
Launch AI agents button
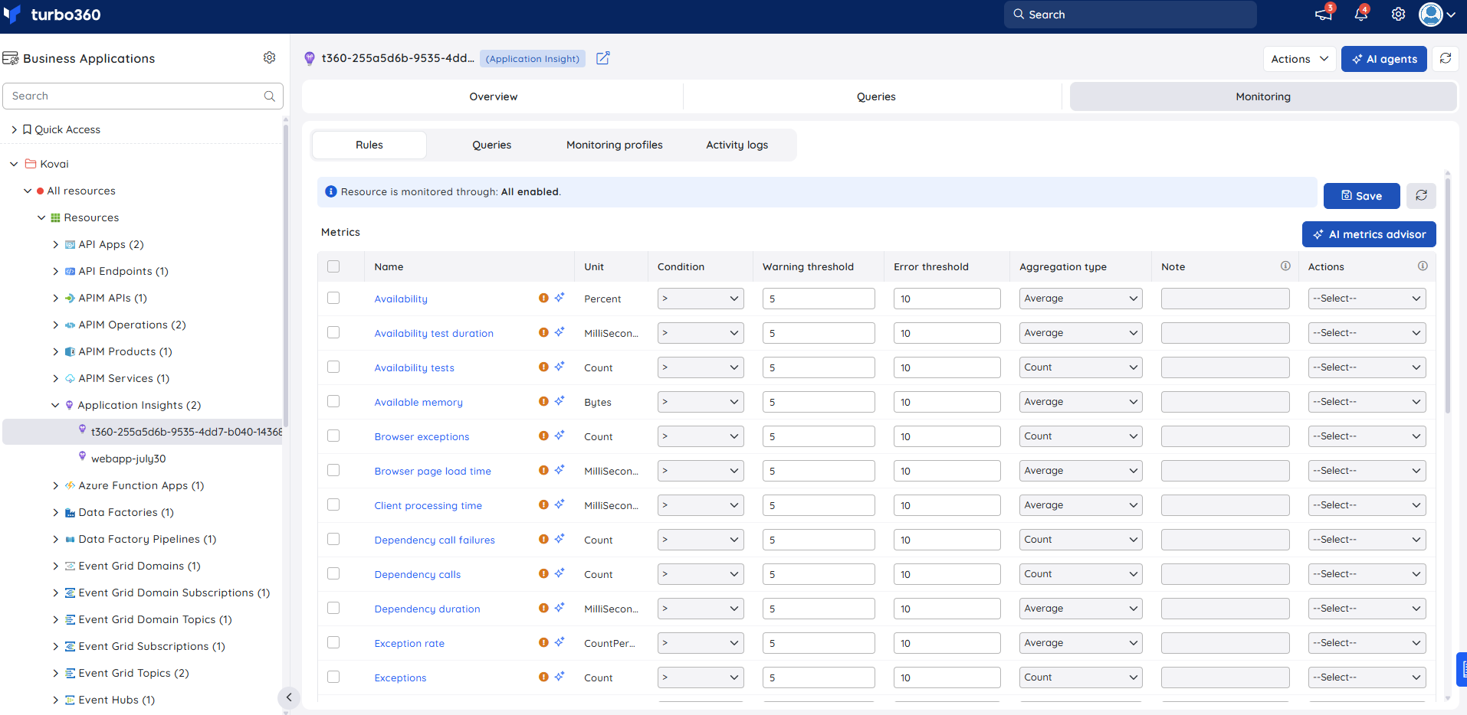[x=1383, y=59]
